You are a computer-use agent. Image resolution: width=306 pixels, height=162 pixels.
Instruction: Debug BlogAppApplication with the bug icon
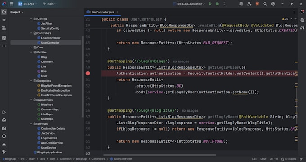[x=217, y=4]
